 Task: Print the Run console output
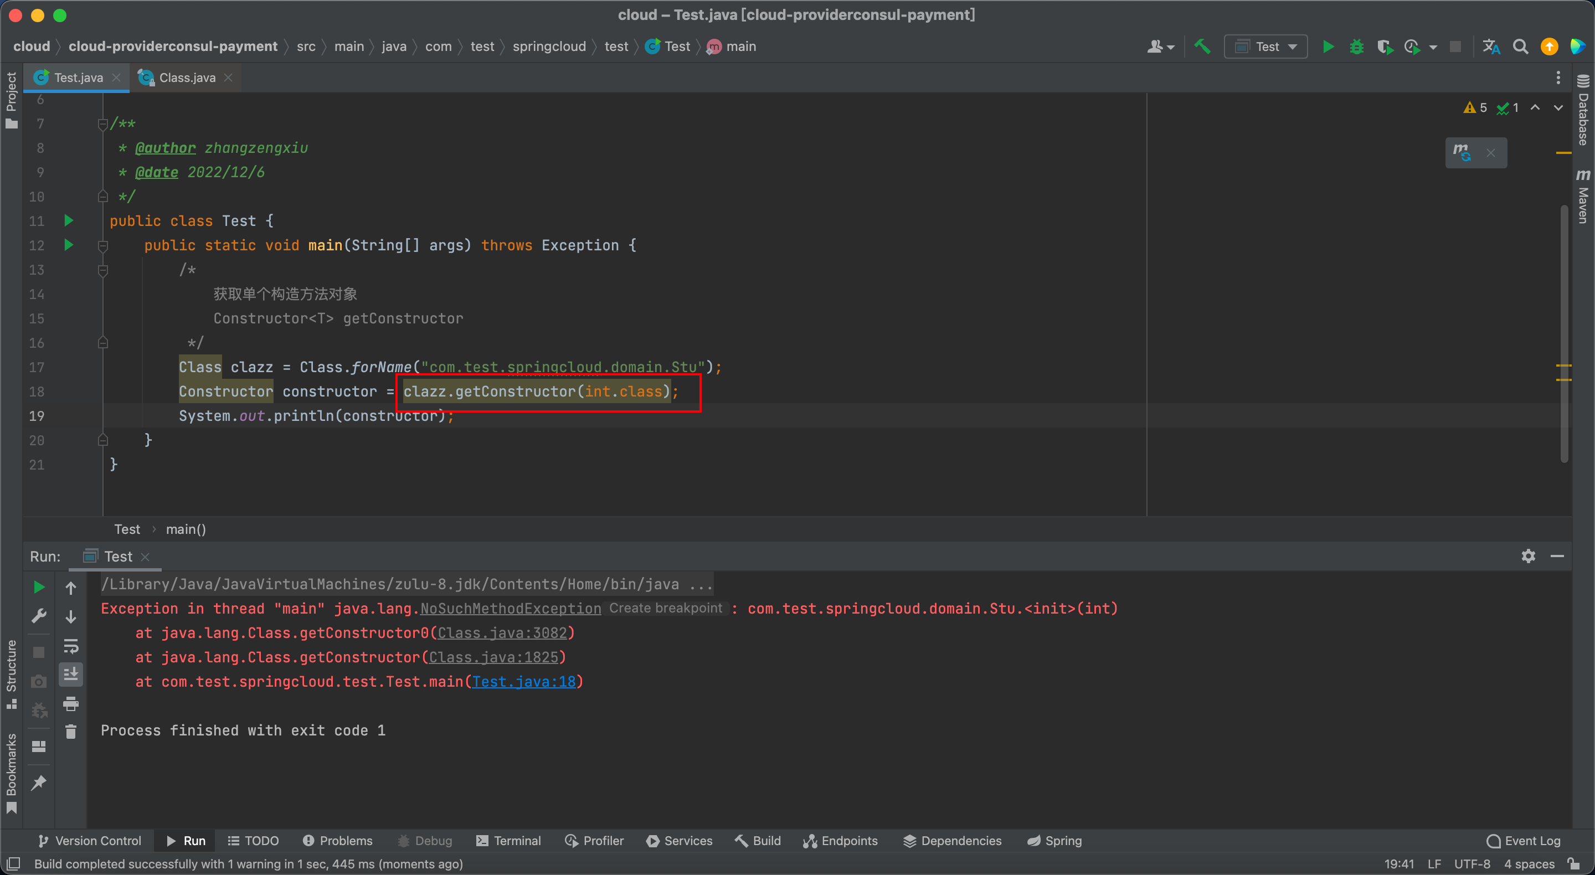click(70, 703)
